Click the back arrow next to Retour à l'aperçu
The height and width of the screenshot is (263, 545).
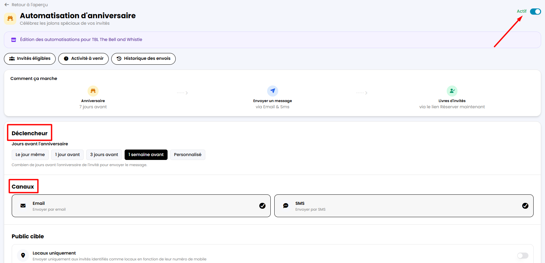click(x=7, y=5)
